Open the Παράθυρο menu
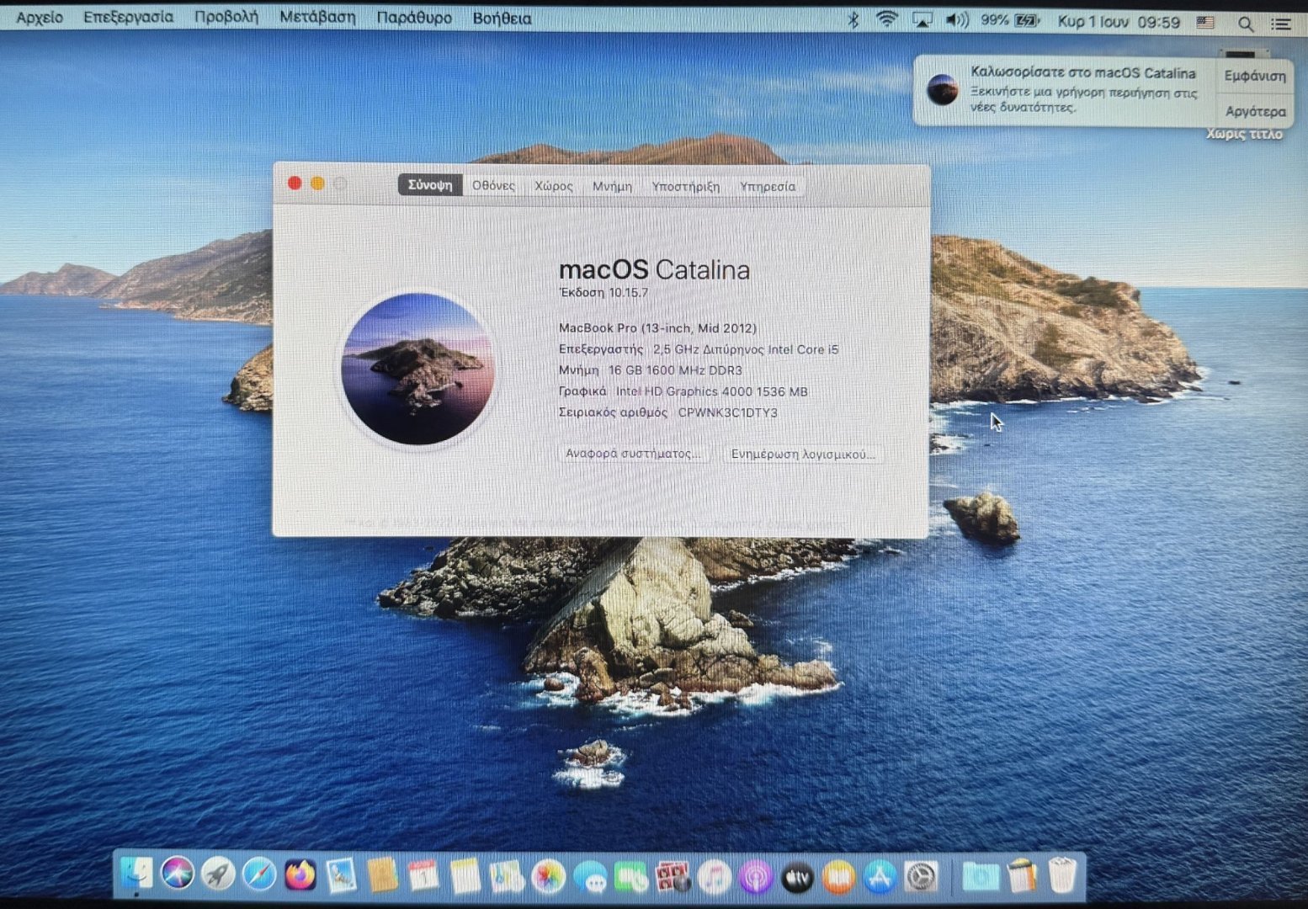Viewport: 1308px width, 909px height. tap(414, 18)
